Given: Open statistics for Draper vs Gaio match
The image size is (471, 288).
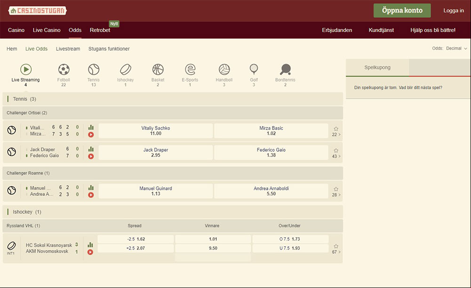Looking at the screenshot, I should point(91,149).
